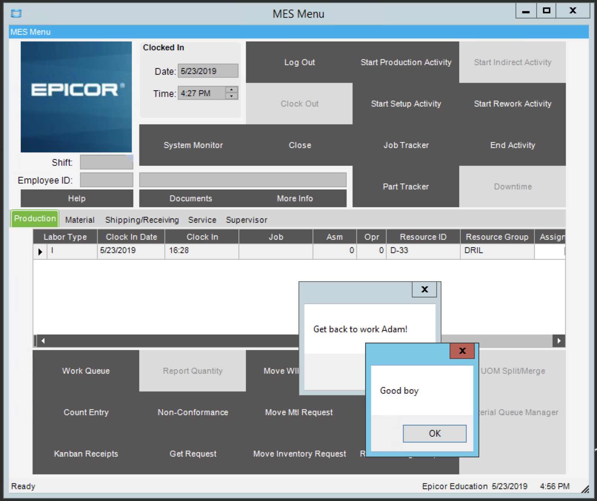Click the Resource ID column header
This screenshot has height=501, width=597.
(423, 237)
